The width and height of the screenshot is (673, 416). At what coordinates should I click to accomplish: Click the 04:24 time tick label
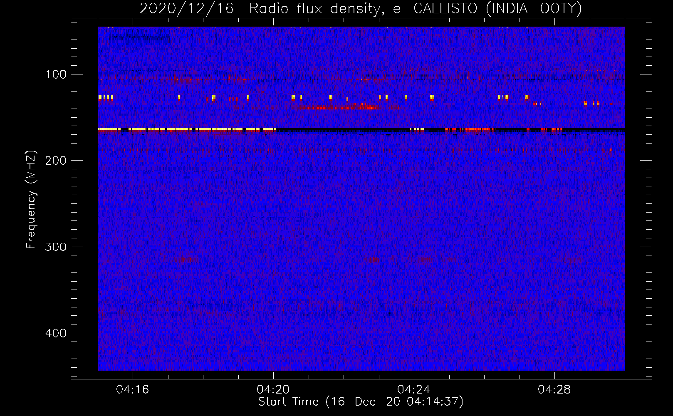pos(413,390)
